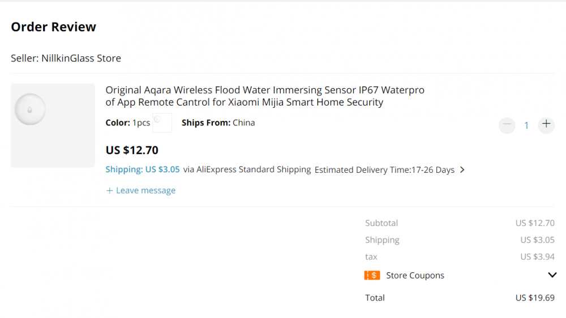The height and width of the screenshot is (318, 566).
Task: Click the plus icon beside Leave message
Action: tap(110, 191)
